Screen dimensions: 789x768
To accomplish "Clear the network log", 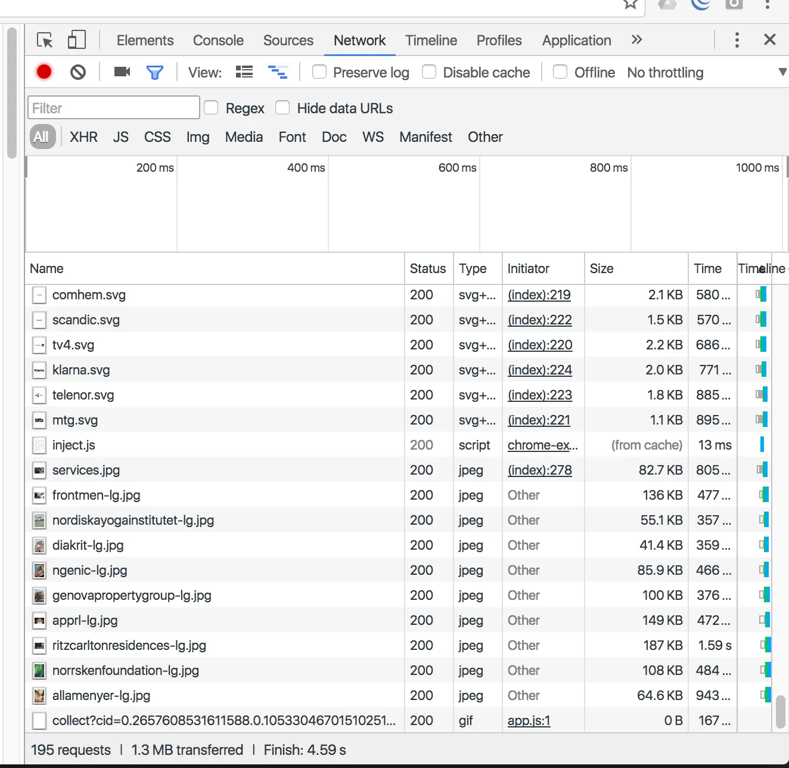I will (78, 72).
